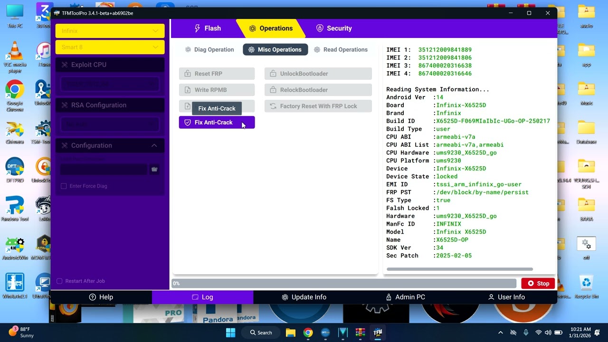Open Chimera desktop icon
The width and height of the screenshot is (608, 342).
pyautogui.click(x=15, y=132)
